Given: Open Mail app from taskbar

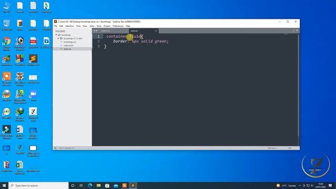Looking at the screenshot, I should pyautogui.click(x=115, y=185).
